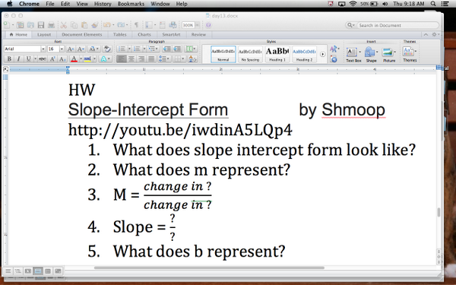Increase paragraph indent
Screen dimensions: 456x285
point(177,49)
